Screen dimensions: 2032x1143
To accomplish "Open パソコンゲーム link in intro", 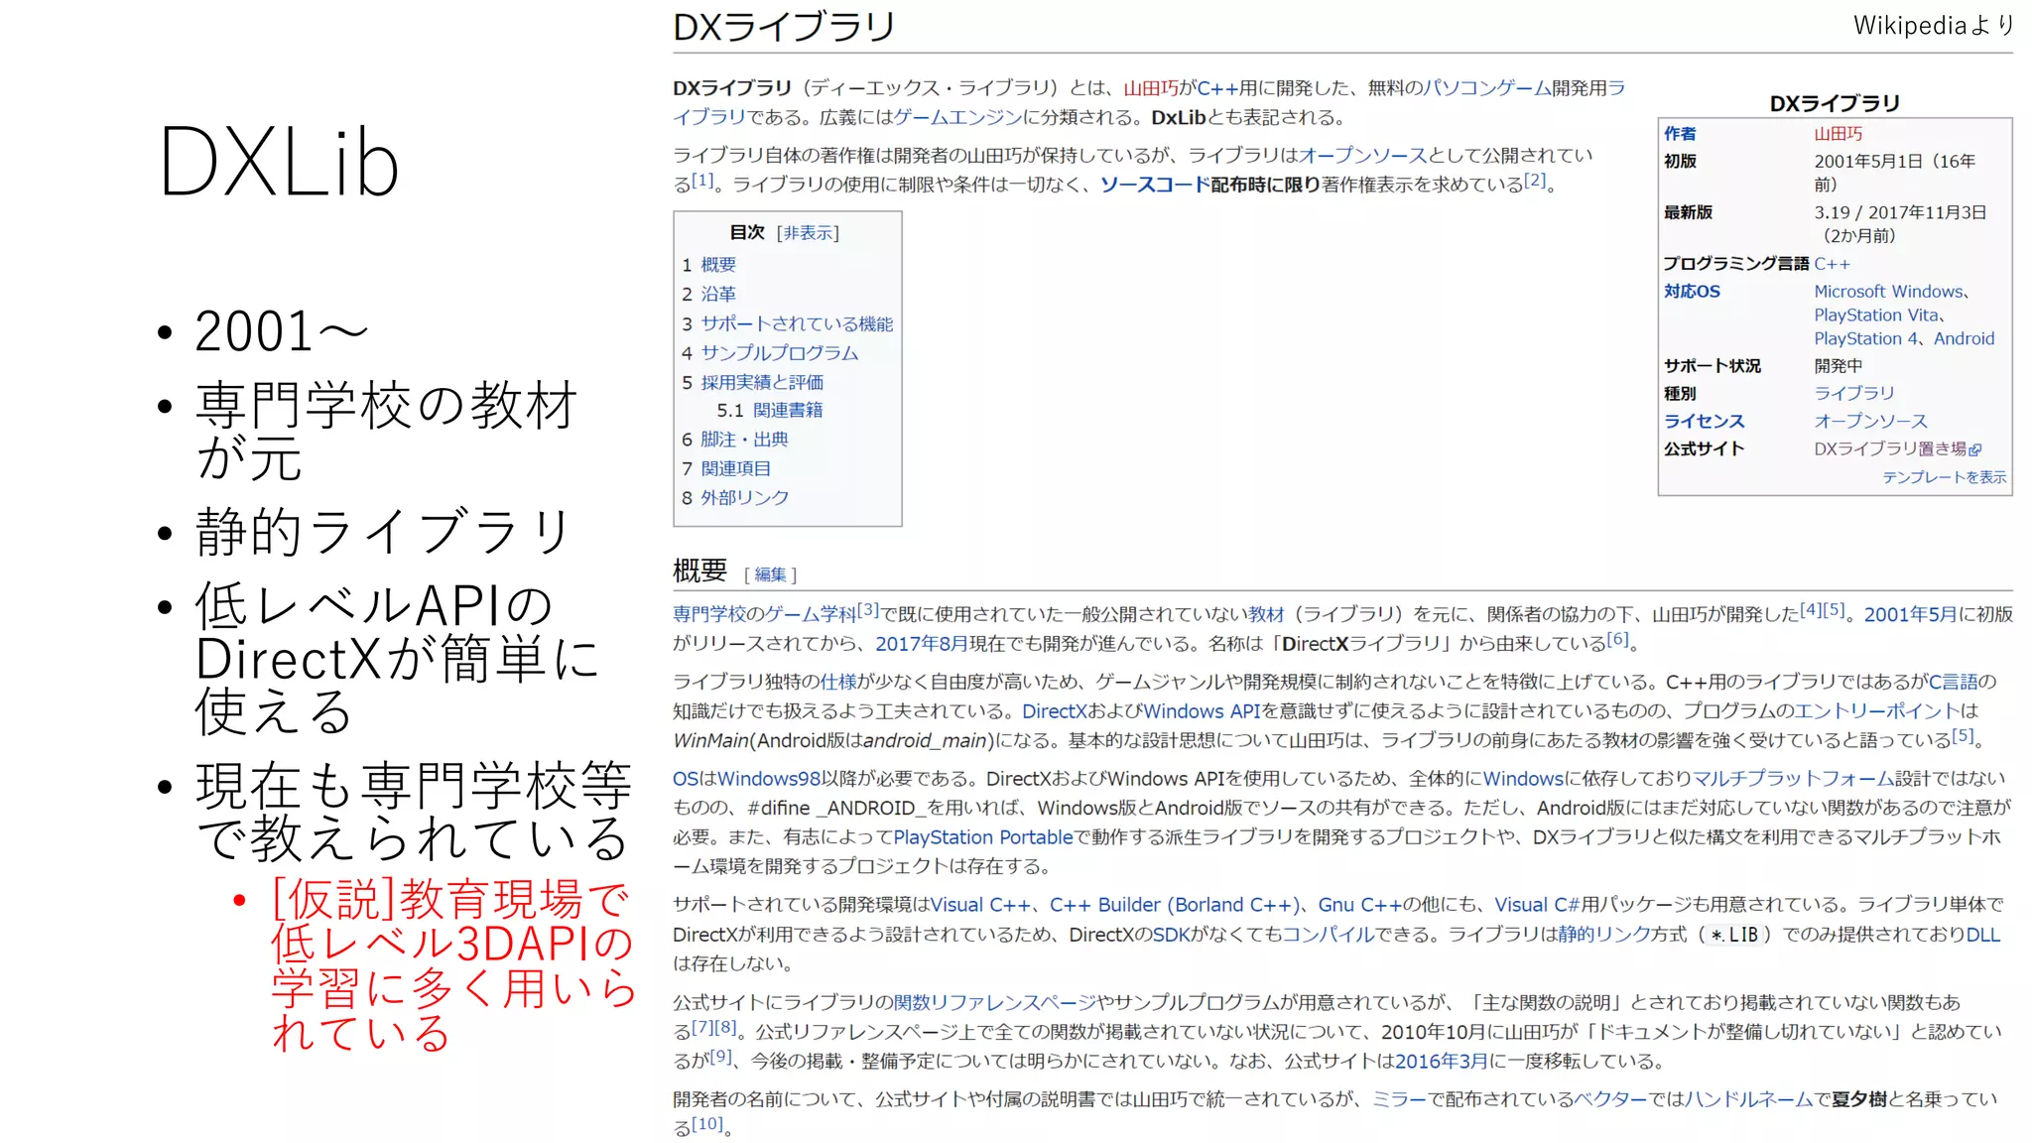I will [1487, 88].
